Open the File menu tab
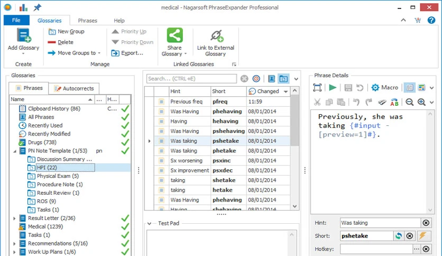442x256 pixels. coord(16,20)
